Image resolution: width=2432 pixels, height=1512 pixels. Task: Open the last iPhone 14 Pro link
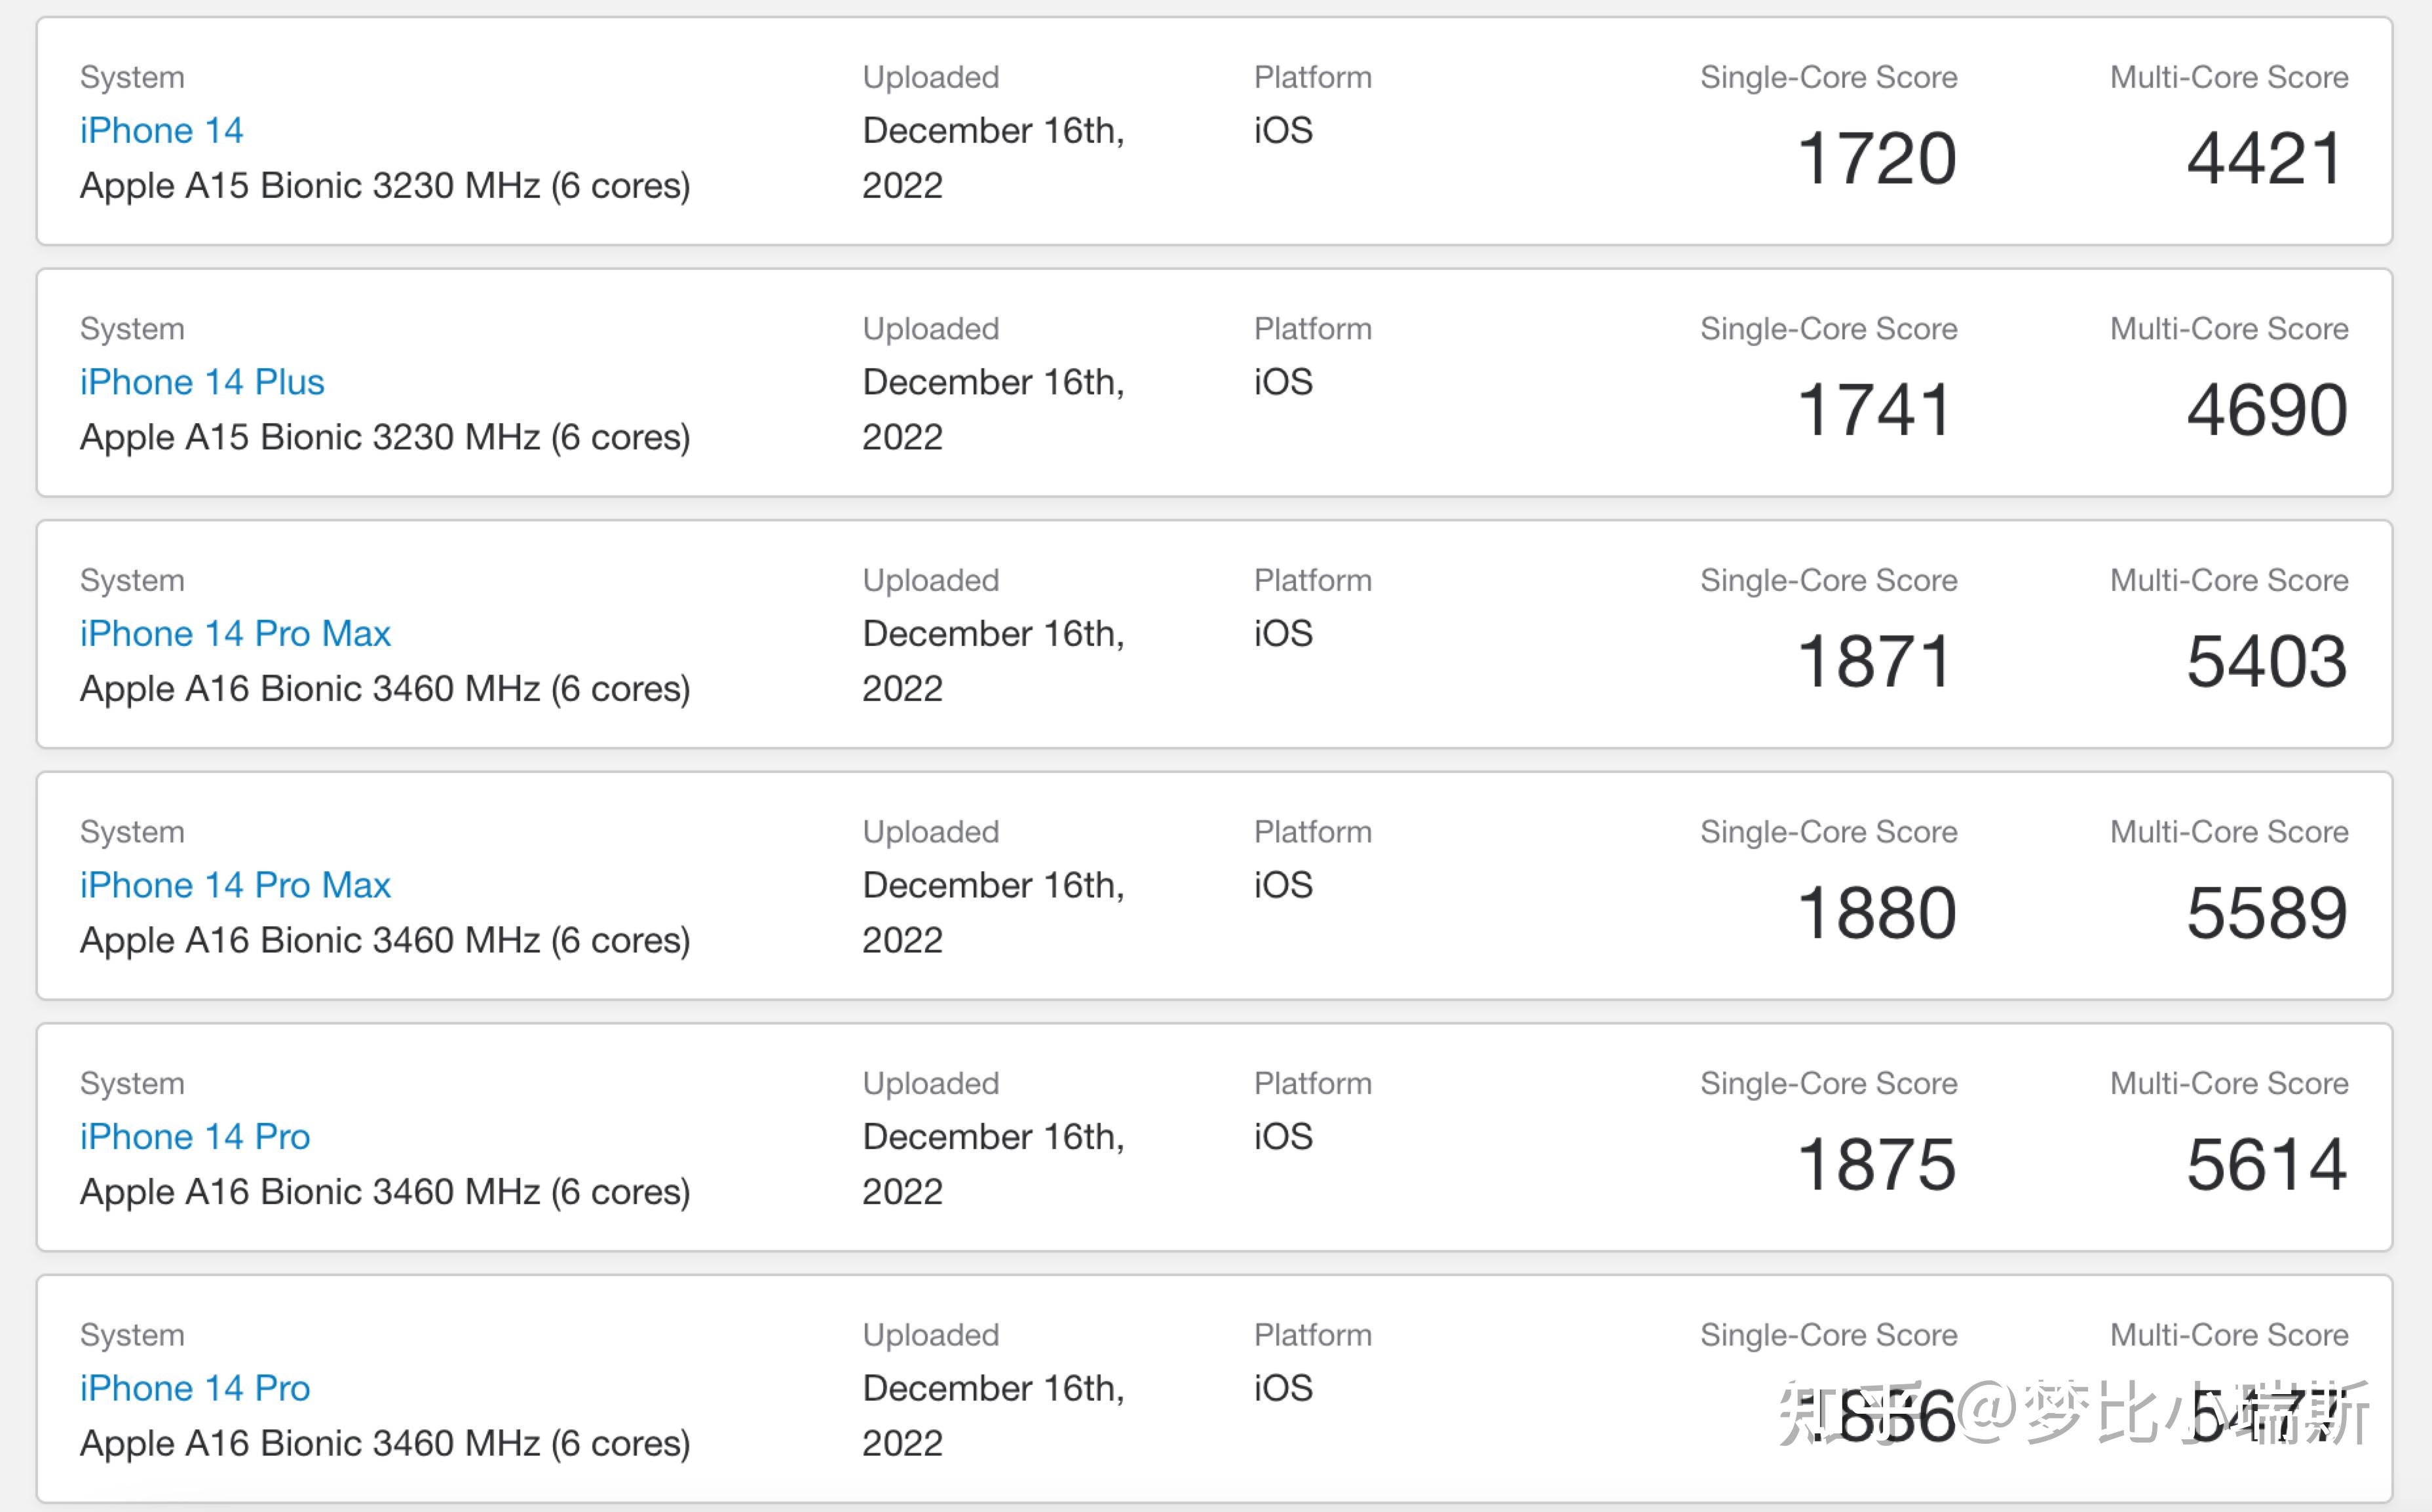(x=195, y=1388)
